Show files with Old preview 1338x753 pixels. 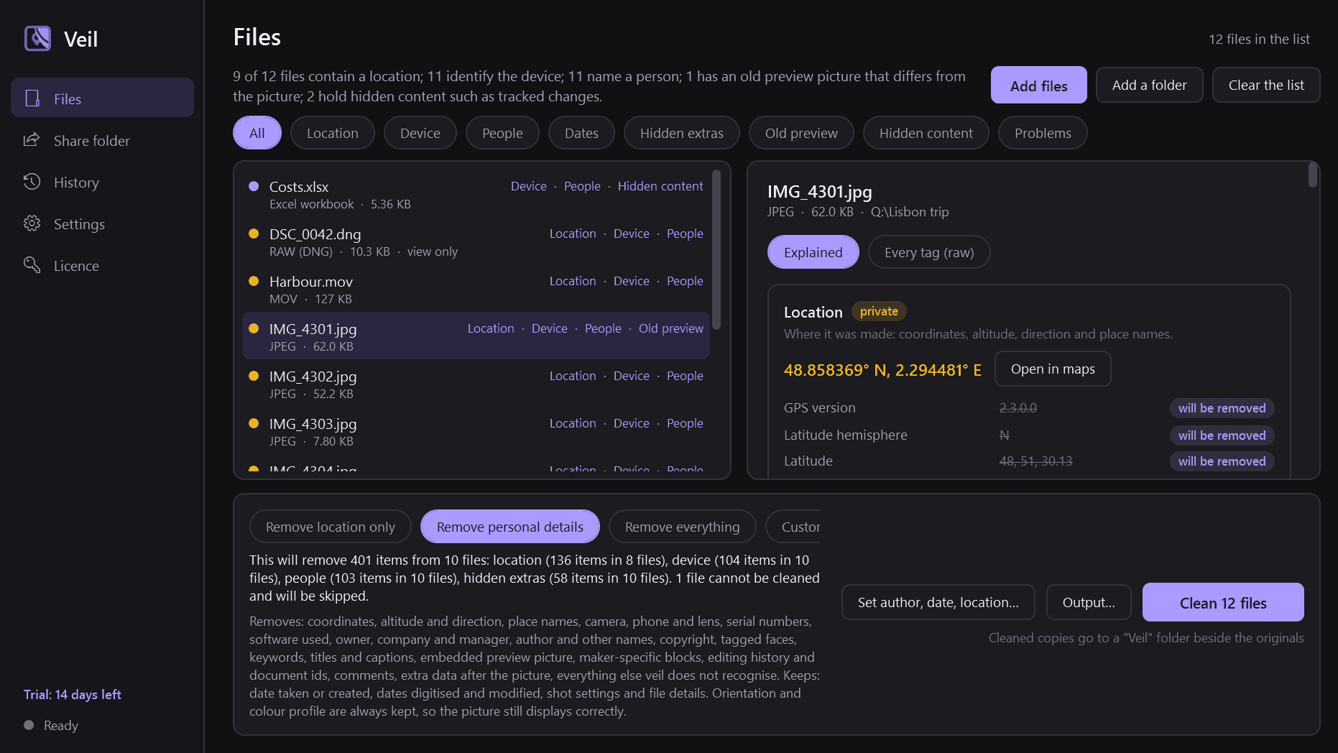pyautogui.click(x=801, y=133)
